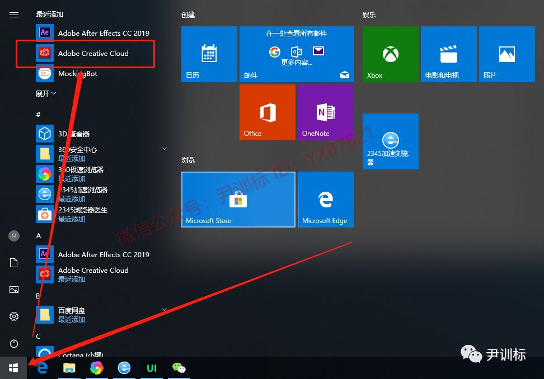Screen dimensions: 544x379
Task: Open the 日历 calendar tile
Action: point(209,54)
